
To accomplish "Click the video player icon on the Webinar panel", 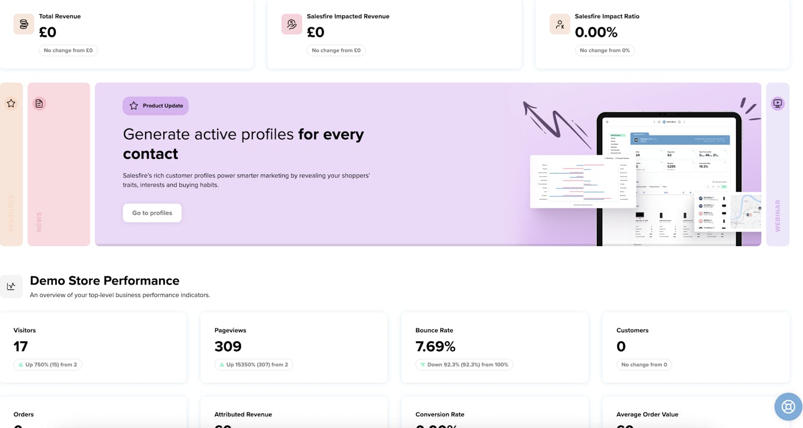I will 777,103.
